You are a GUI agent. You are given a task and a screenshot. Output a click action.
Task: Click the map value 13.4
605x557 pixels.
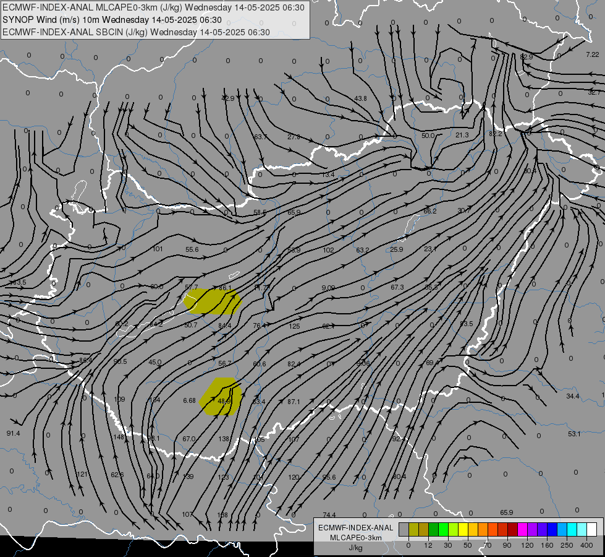[328, 175]
